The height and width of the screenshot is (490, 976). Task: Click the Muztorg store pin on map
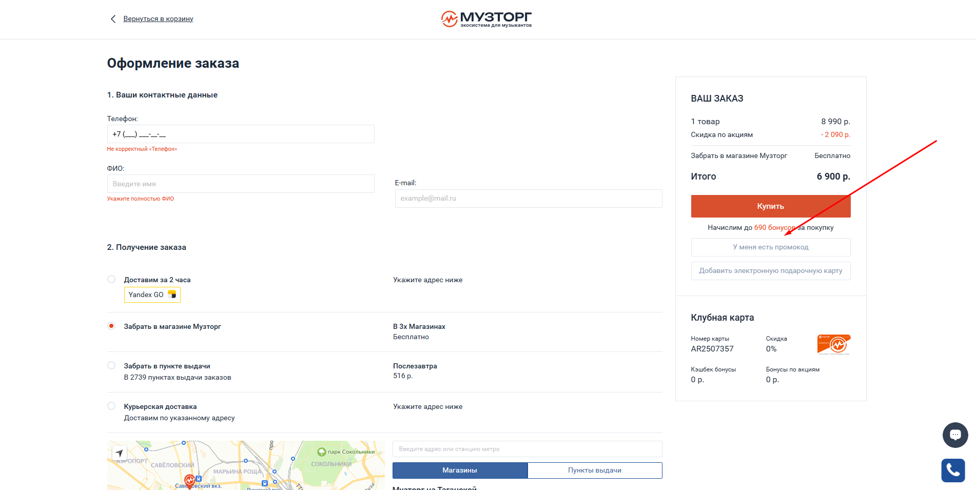(x=189, y=481)
